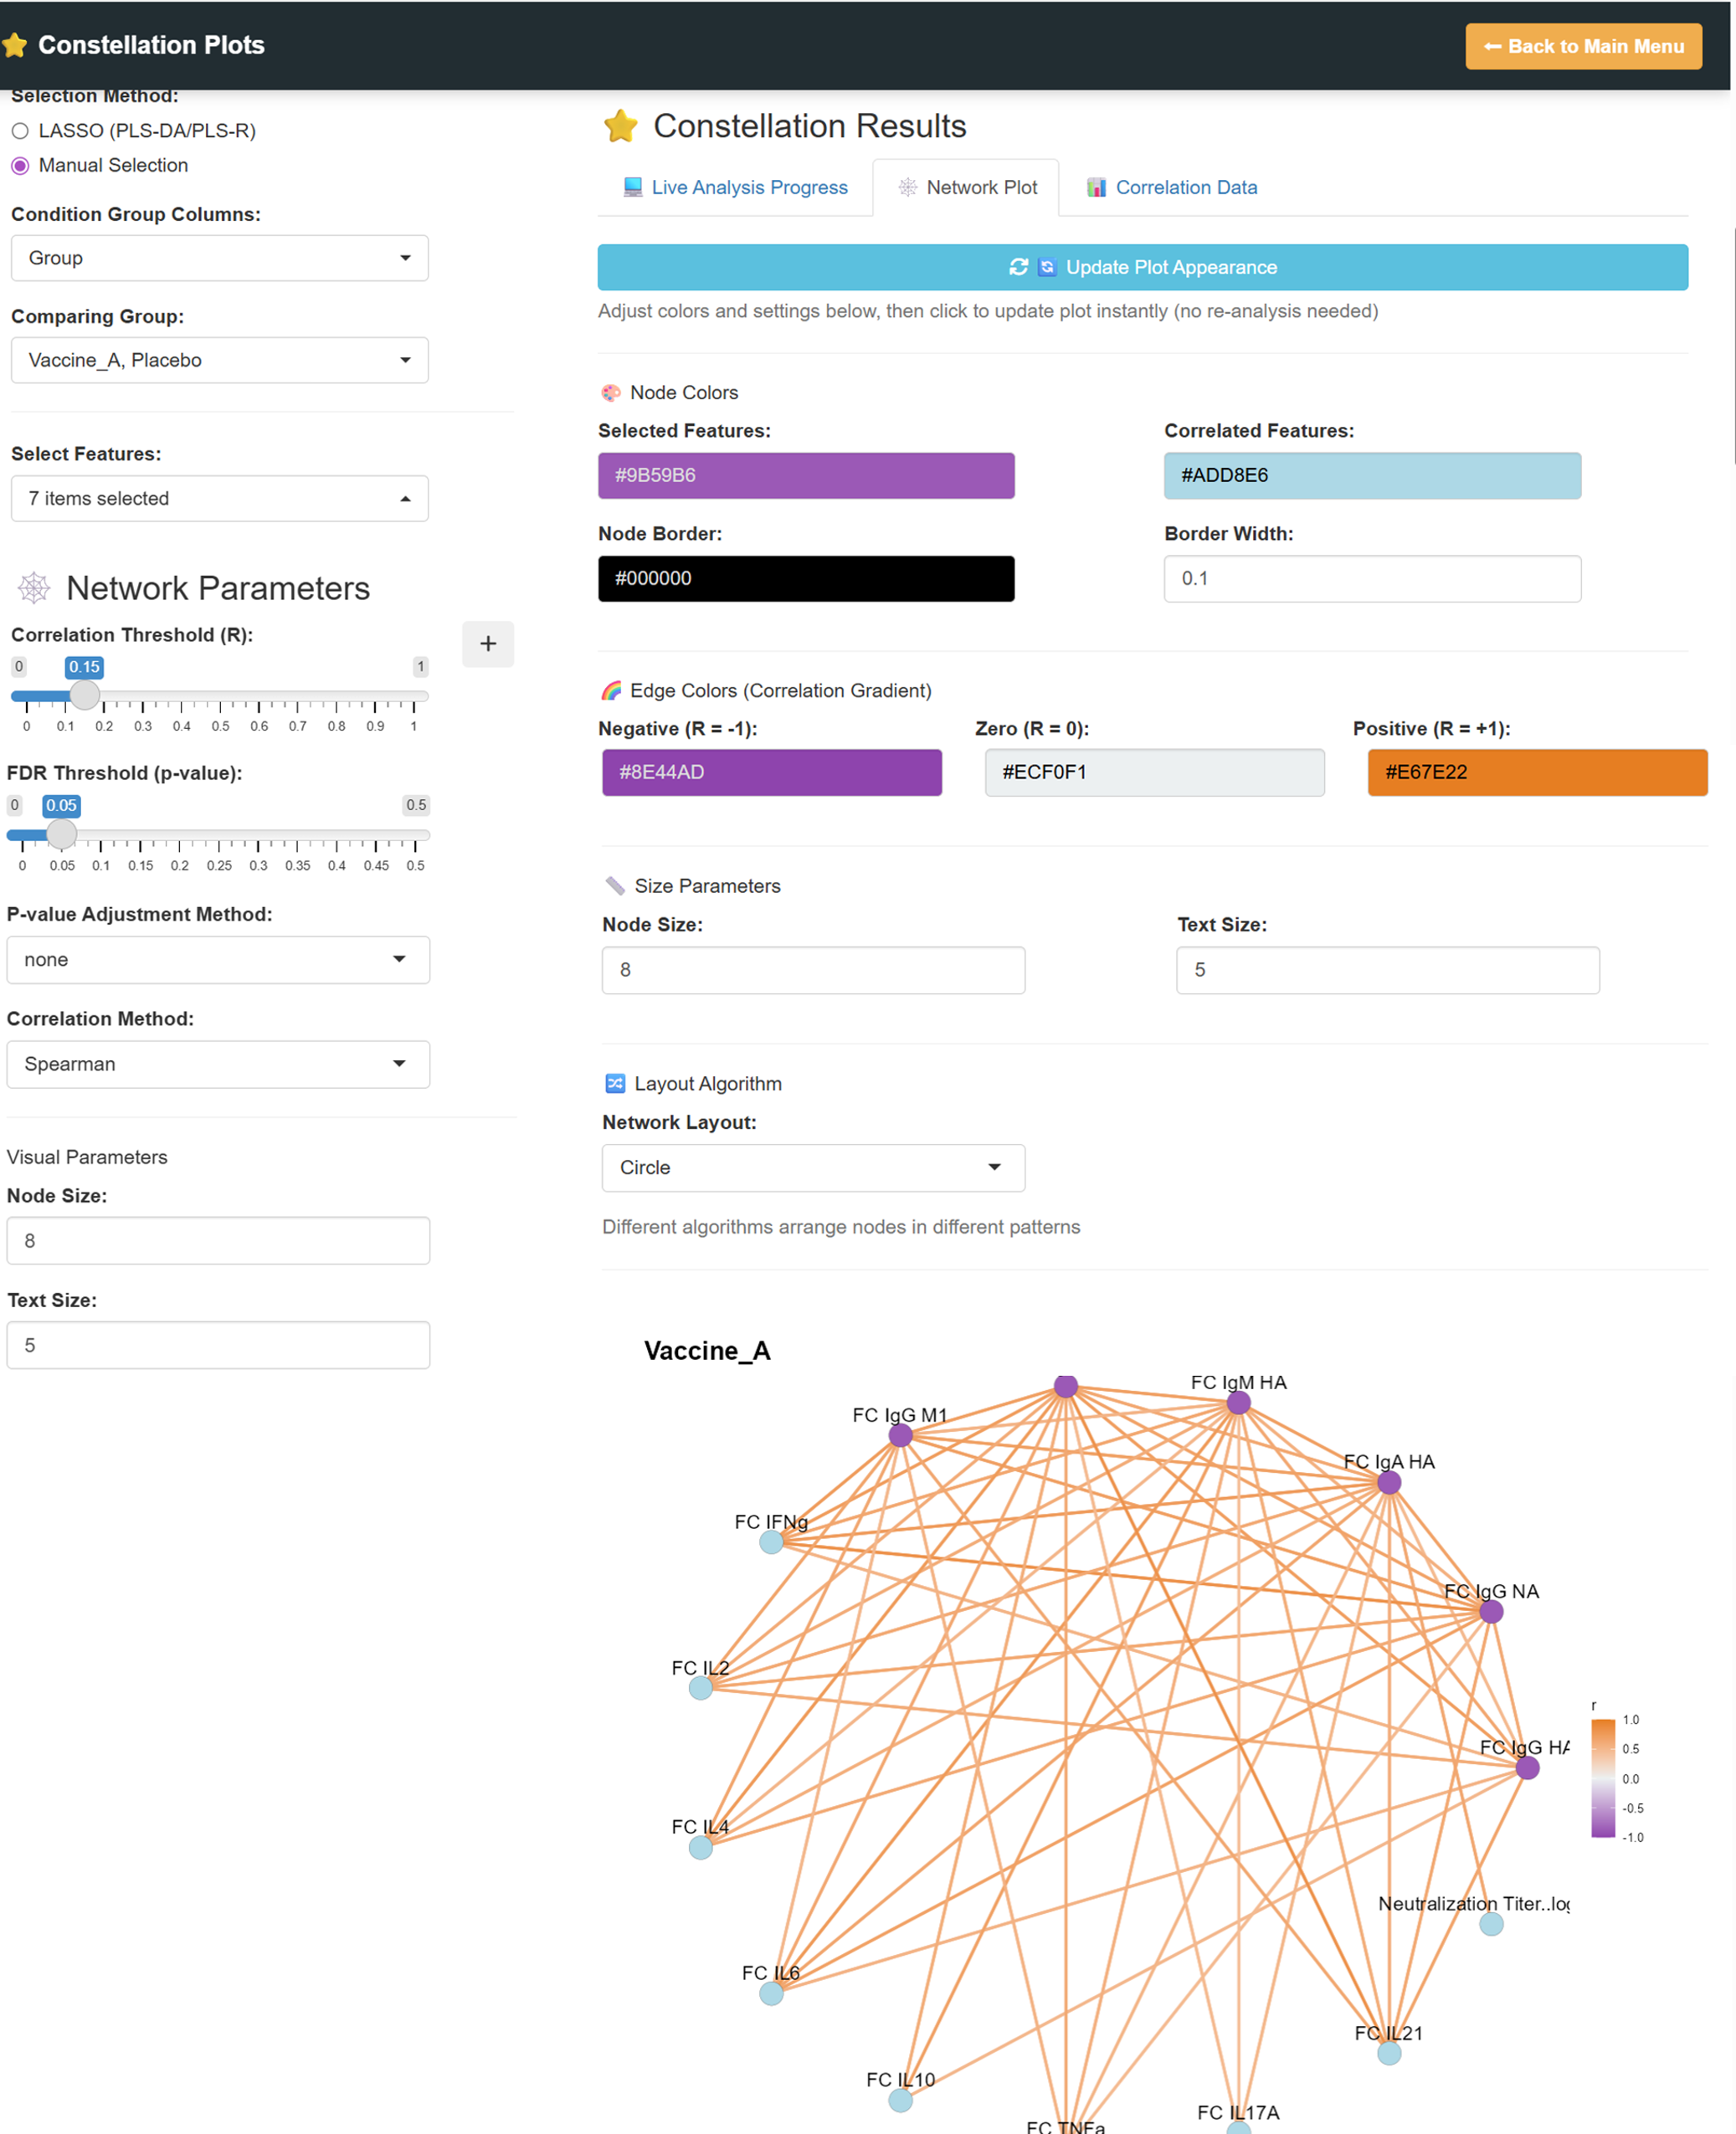Click the yellow star beside Constellation Results
1736x2134 pixels.
pyautogui.click(x=621, y=126)
